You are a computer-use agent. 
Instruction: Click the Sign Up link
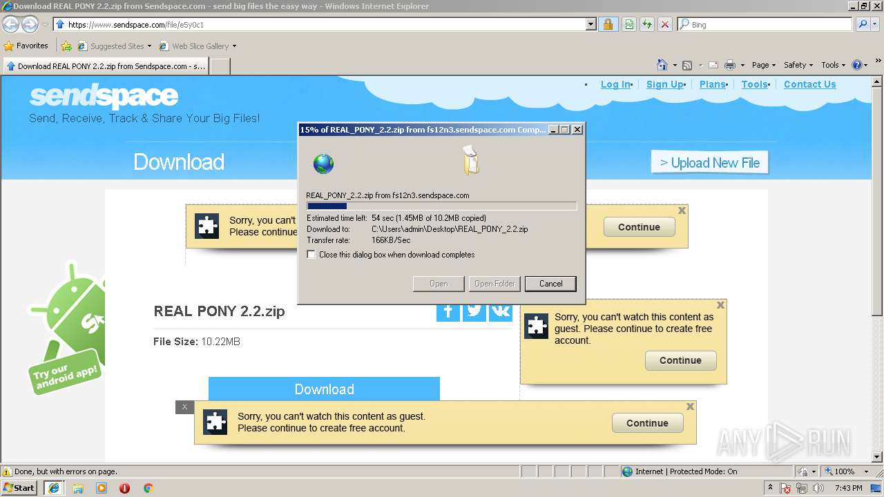pos(664,84)
